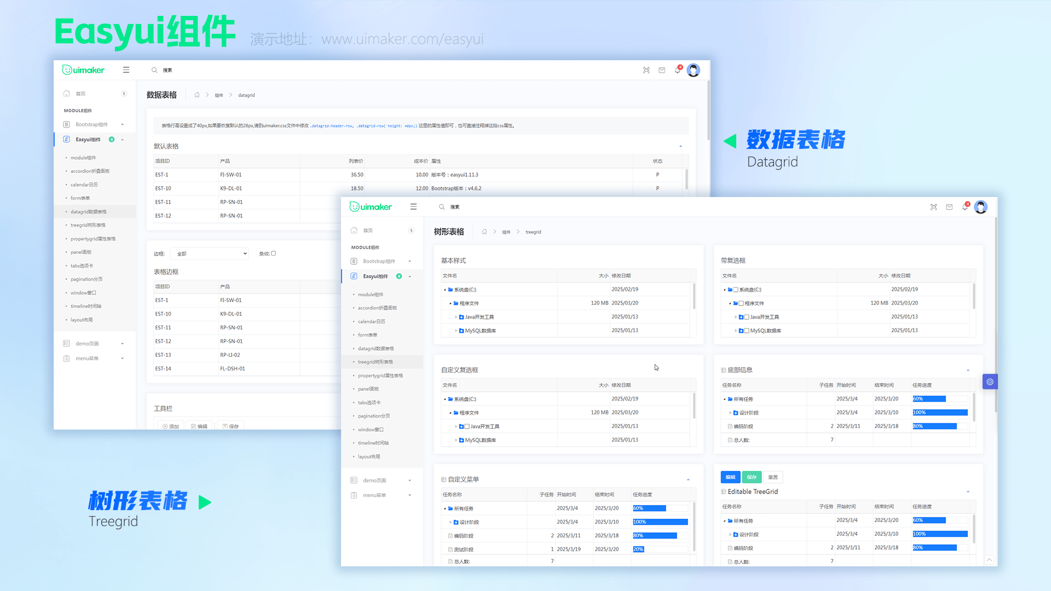Open the blue settings gear side panel

coord(990,381)
